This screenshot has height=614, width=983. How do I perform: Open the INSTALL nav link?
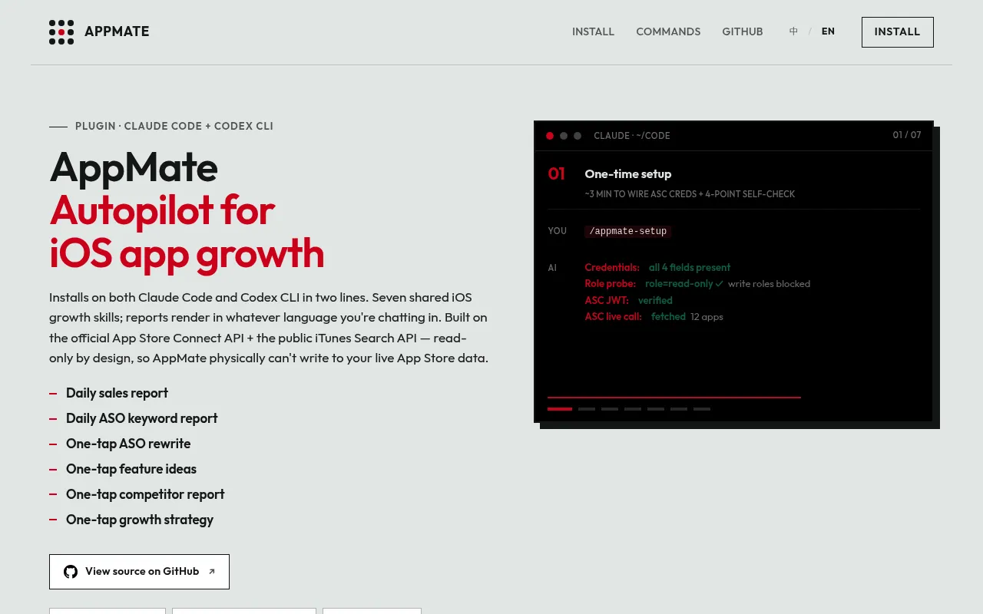[593, 31]
